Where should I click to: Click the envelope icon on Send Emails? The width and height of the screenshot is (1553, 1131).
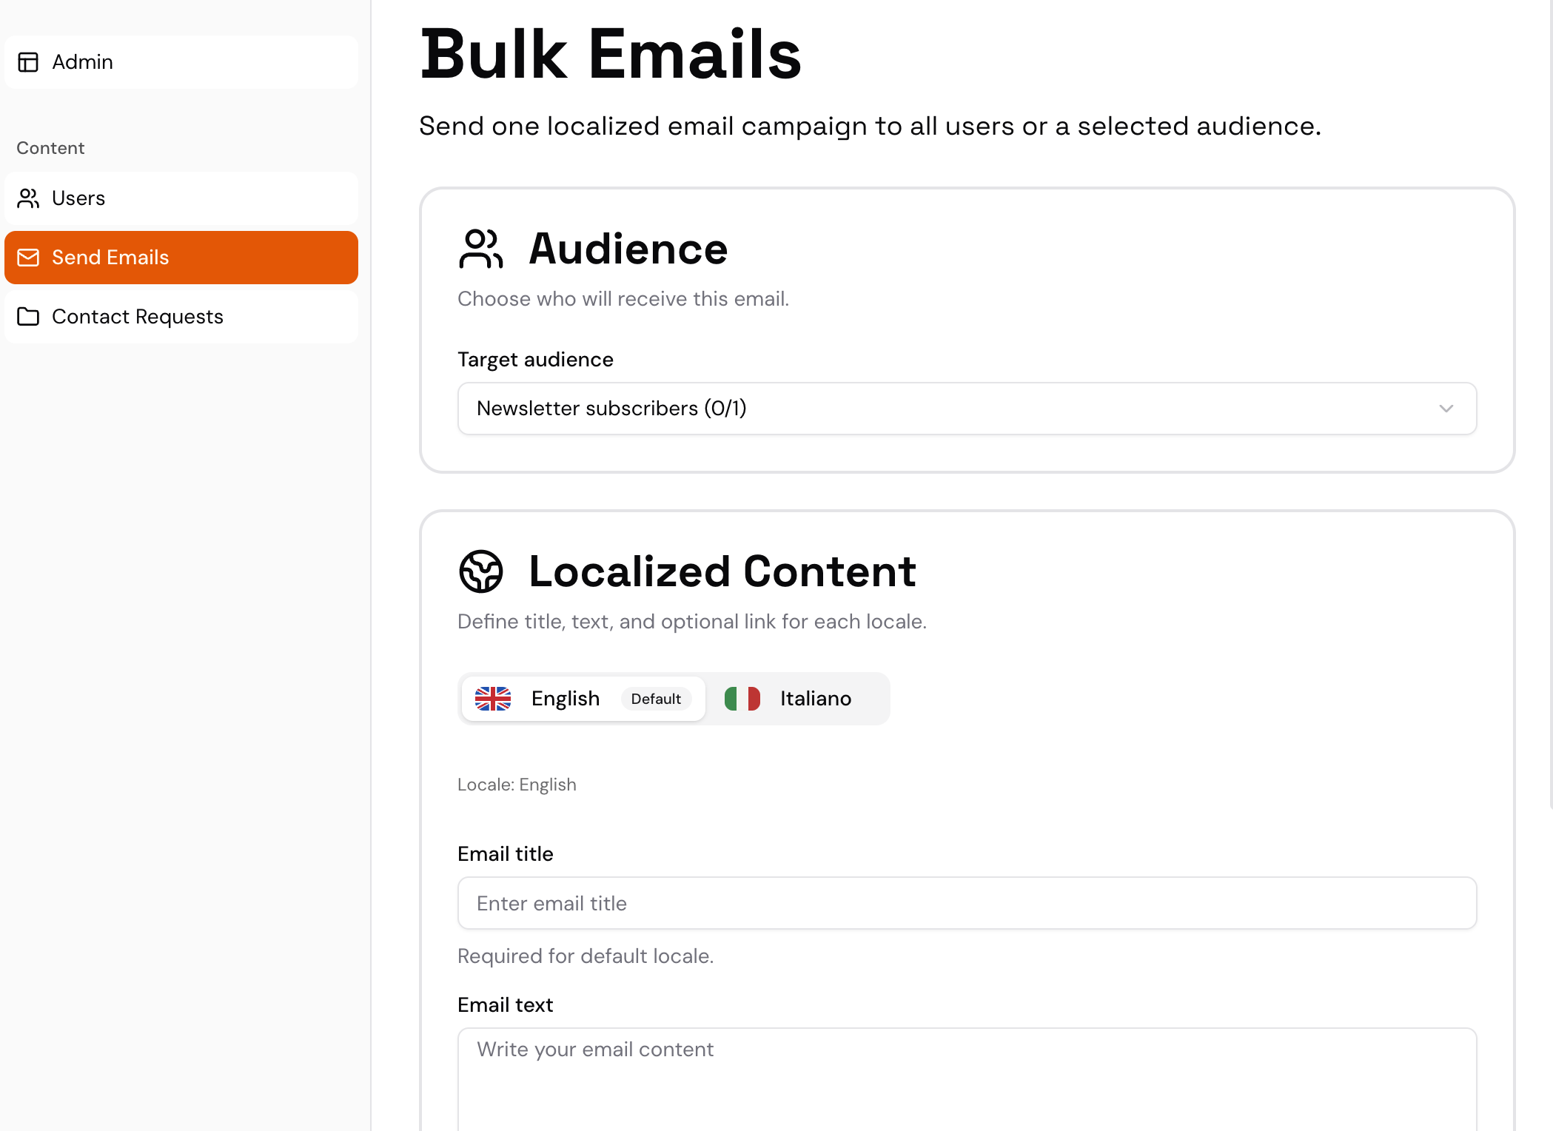pos(28,258)
